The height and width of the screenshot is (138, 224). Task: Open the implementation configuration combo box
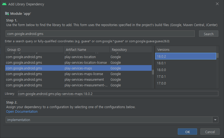(112, 120)
